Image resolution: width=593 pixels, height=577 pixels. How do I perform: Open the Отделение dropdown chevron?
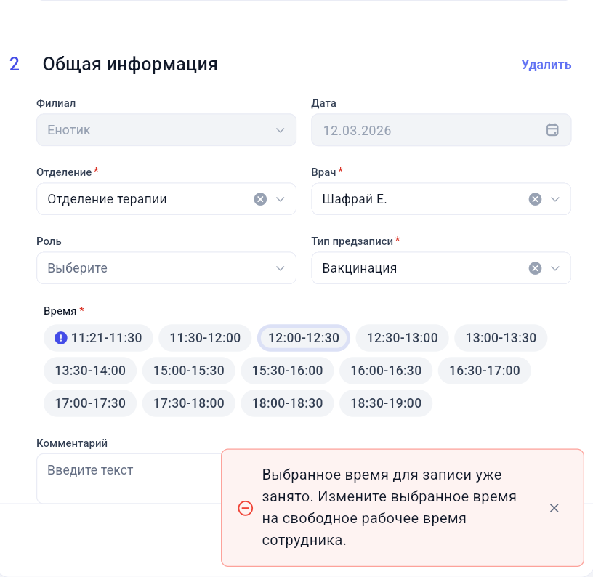coord(281,199)
